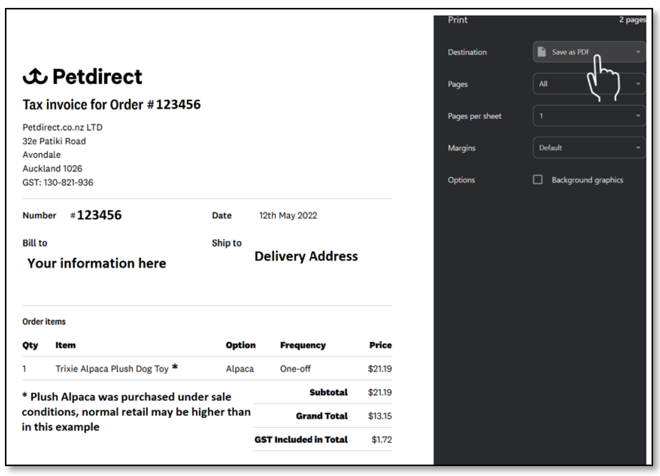Click the 'Option' column header

pyautogui.click(x=241, y=345)
